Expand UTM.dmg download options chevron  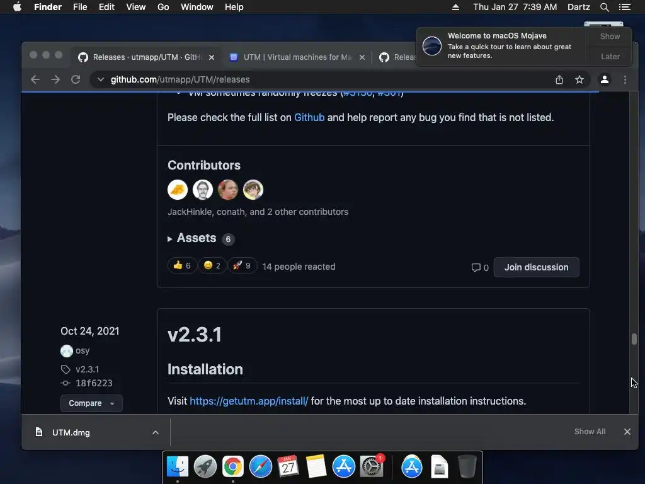click(x=156, y=432)
